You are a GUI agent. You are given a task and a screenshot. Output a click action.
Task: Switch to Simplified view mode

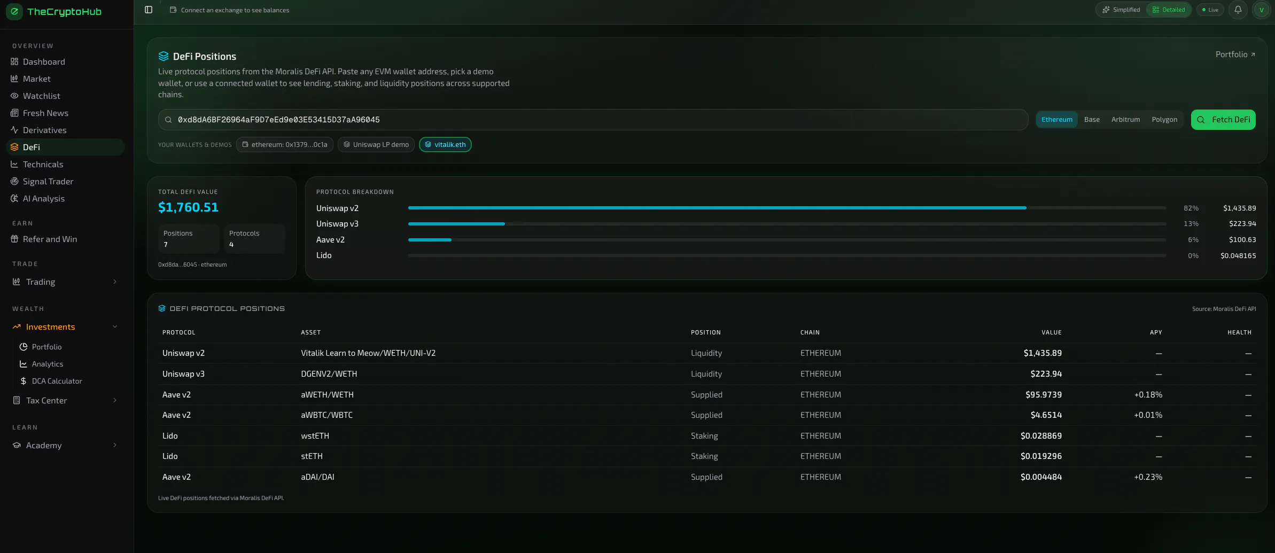click(1121, 10)
